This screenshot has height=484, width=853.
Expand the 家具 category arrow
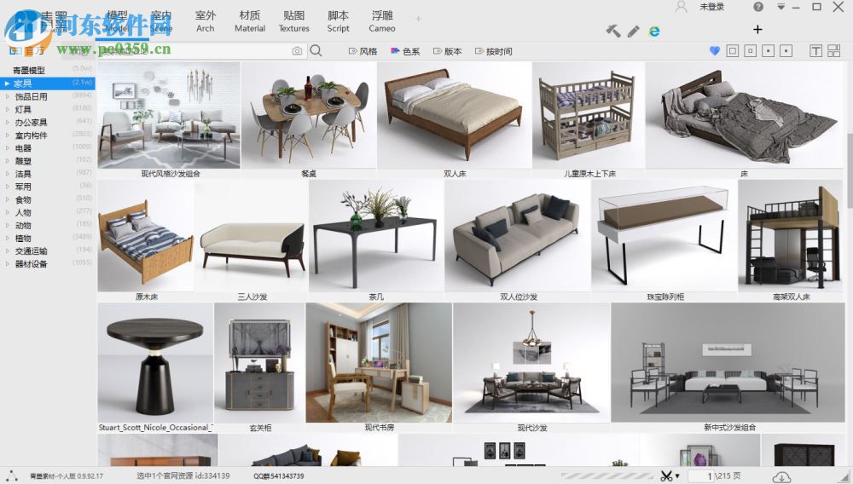[7, 84]
